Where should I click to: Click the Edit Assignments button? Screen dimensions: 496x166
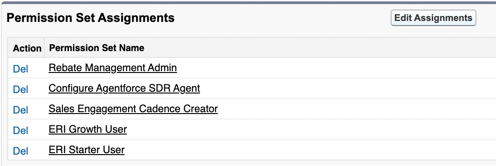coord(434,18)
